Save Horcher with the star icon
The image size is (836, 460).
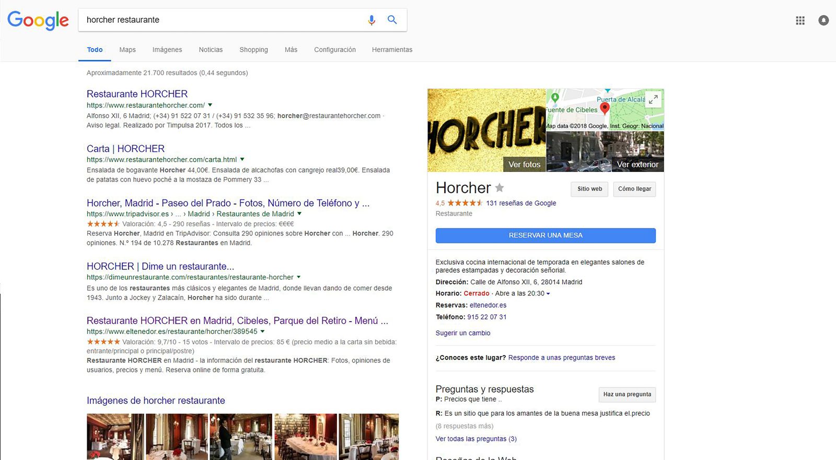coord(500,187)
